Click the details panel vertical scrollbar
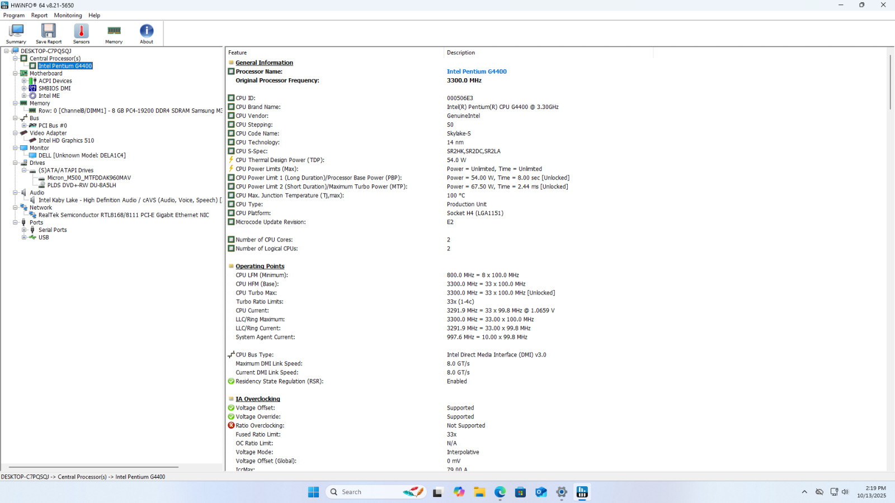This screenshot has height=503, width=895. point(890,82)
